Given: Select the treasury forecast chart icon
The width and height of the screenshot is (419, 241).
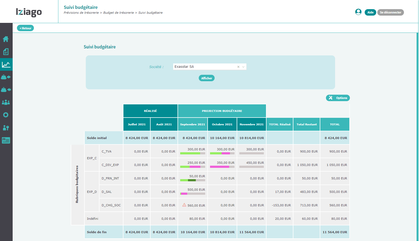Looking at the screenshot, I should coord(6,65).
